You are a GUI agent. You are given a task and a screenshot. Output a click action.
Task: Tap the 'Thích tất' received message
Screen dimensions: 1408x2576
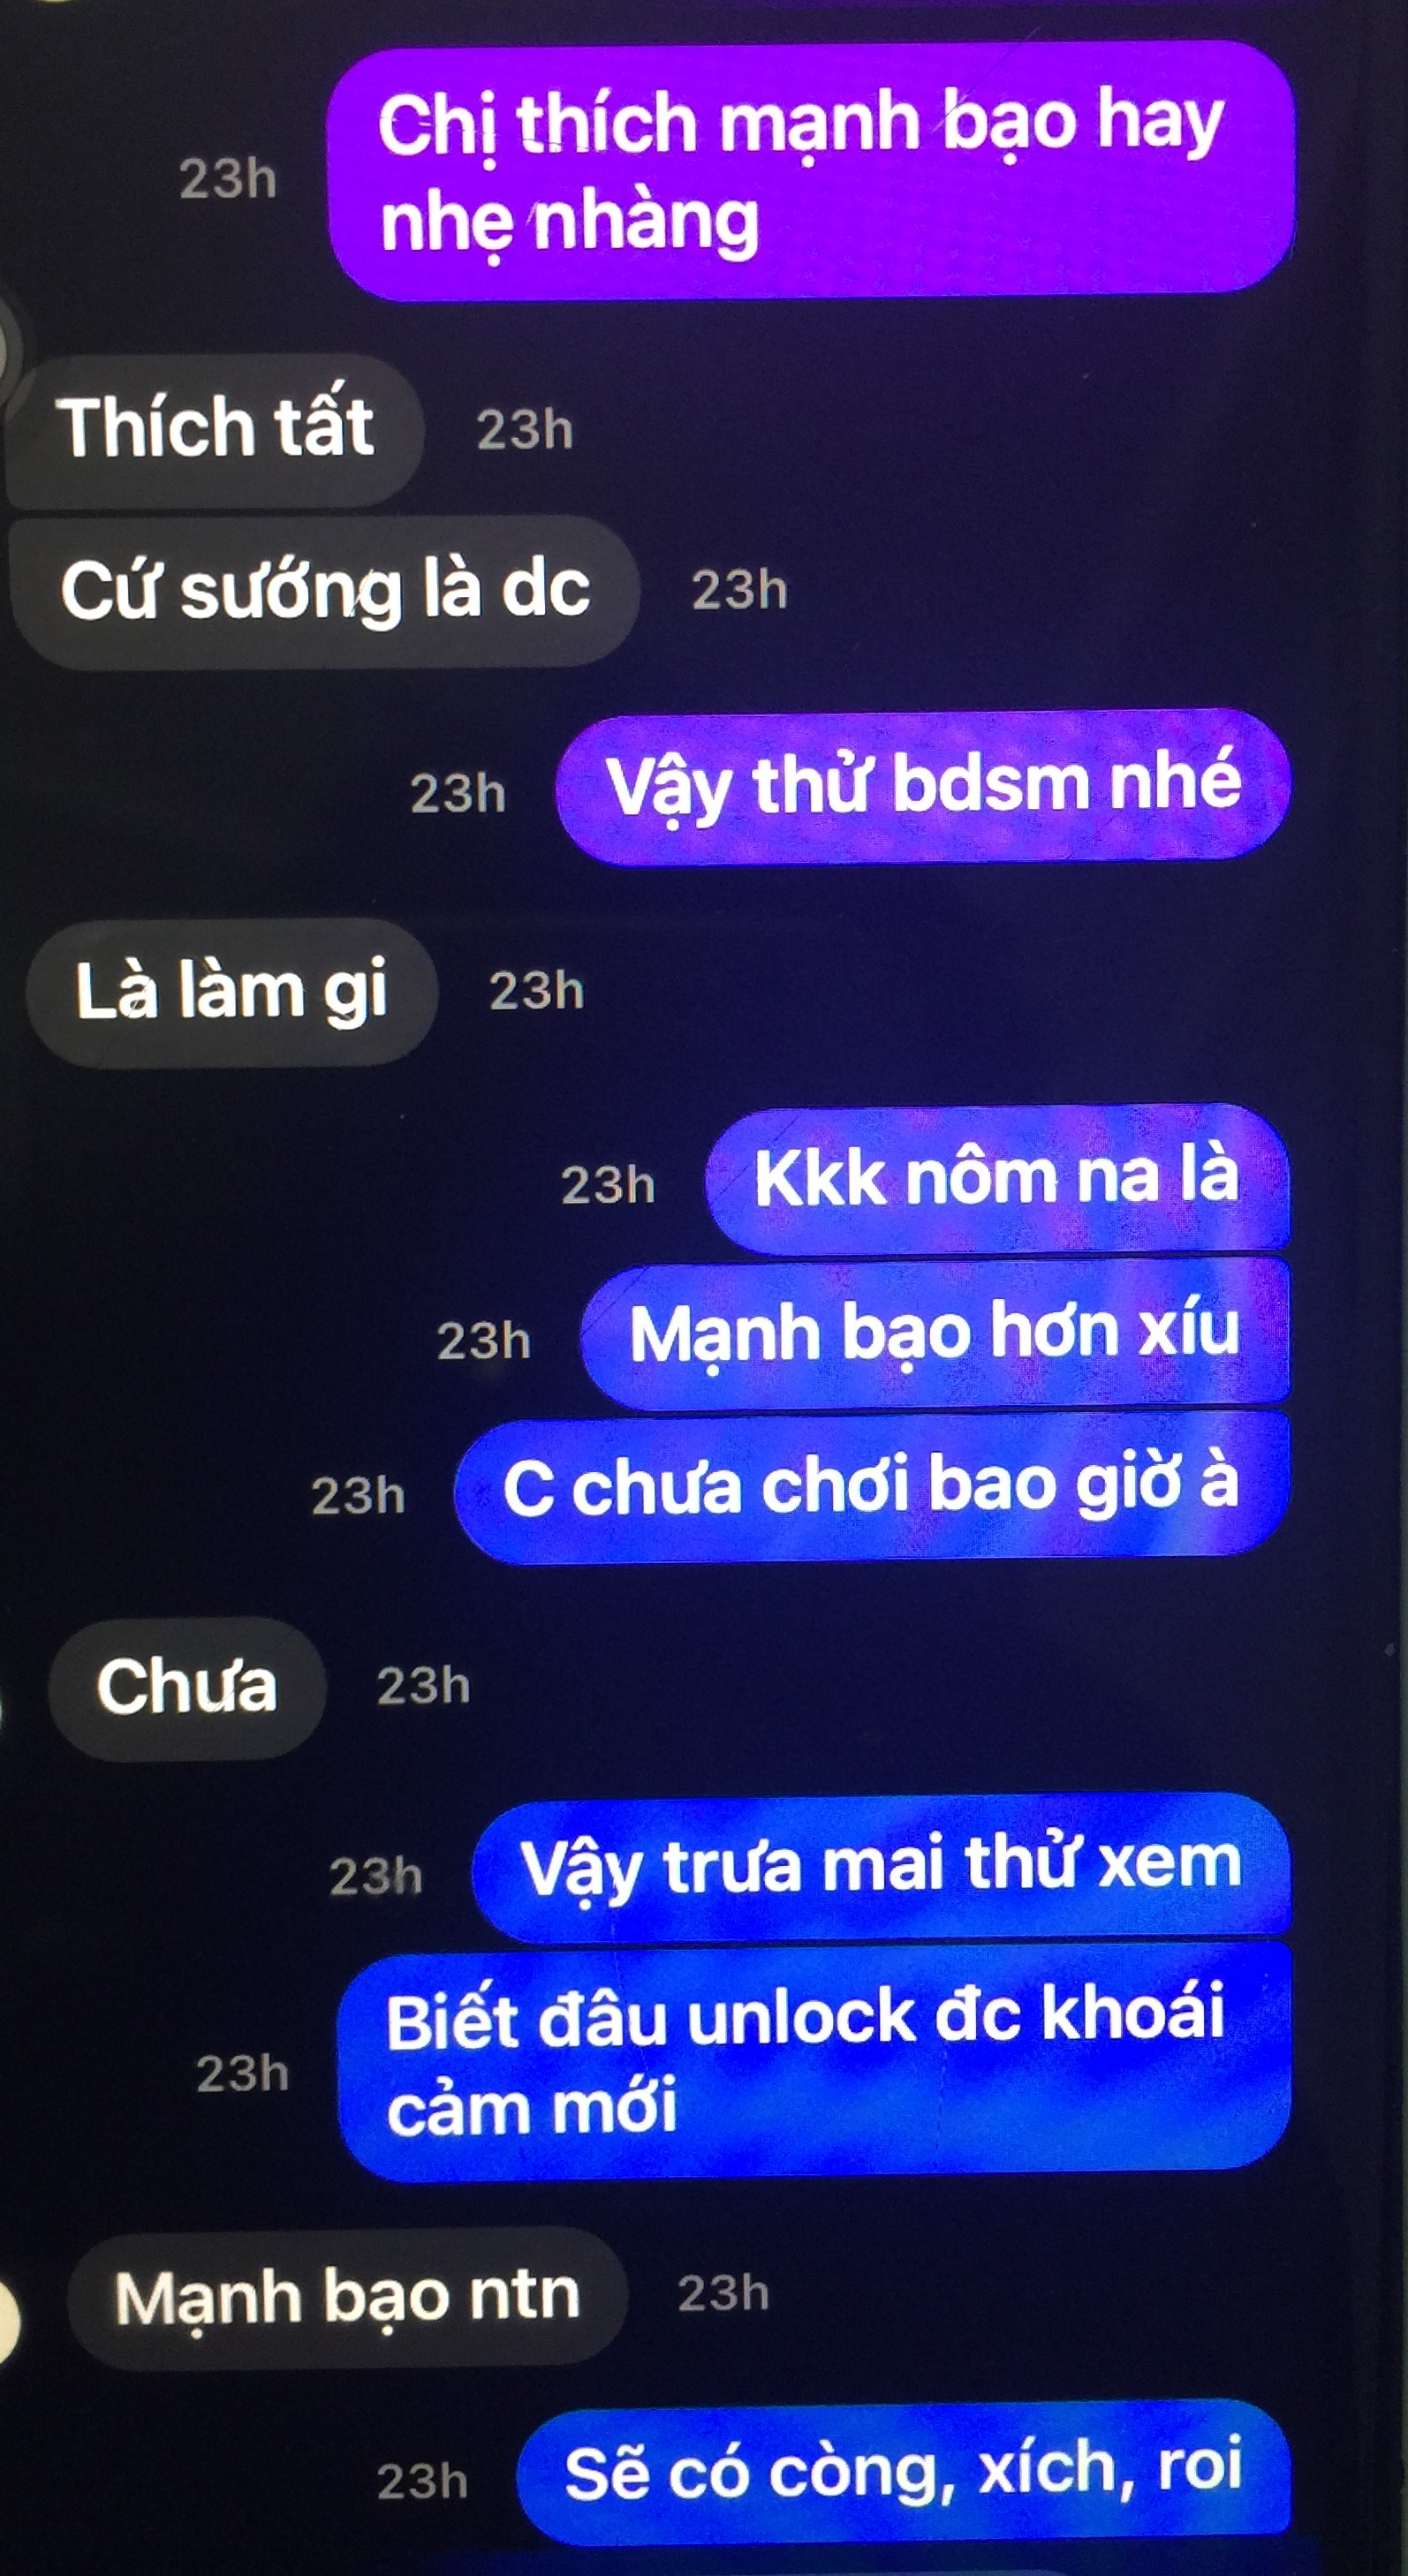pyautogui.click(x=214, y=430)
